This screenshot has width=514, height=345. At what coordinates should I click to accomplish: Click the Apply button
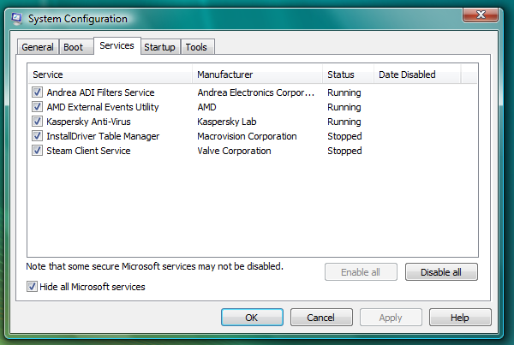pyautogui.click(x=391, y=317)
